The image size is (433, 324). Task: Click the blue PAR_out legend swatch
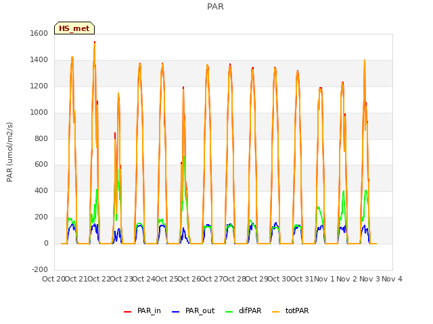point(175,312)
